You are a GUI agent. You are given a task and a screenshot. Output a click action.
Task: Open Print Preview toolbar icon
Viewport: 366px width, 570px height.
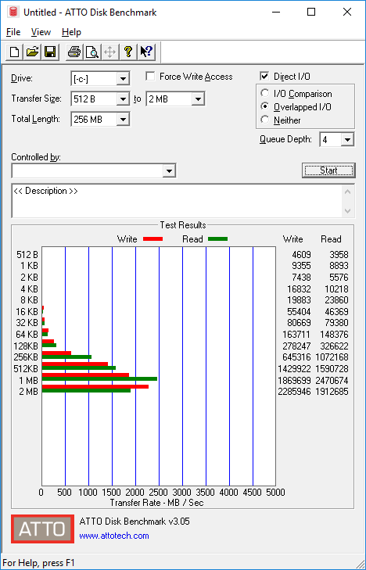click(x=92, y=52)
